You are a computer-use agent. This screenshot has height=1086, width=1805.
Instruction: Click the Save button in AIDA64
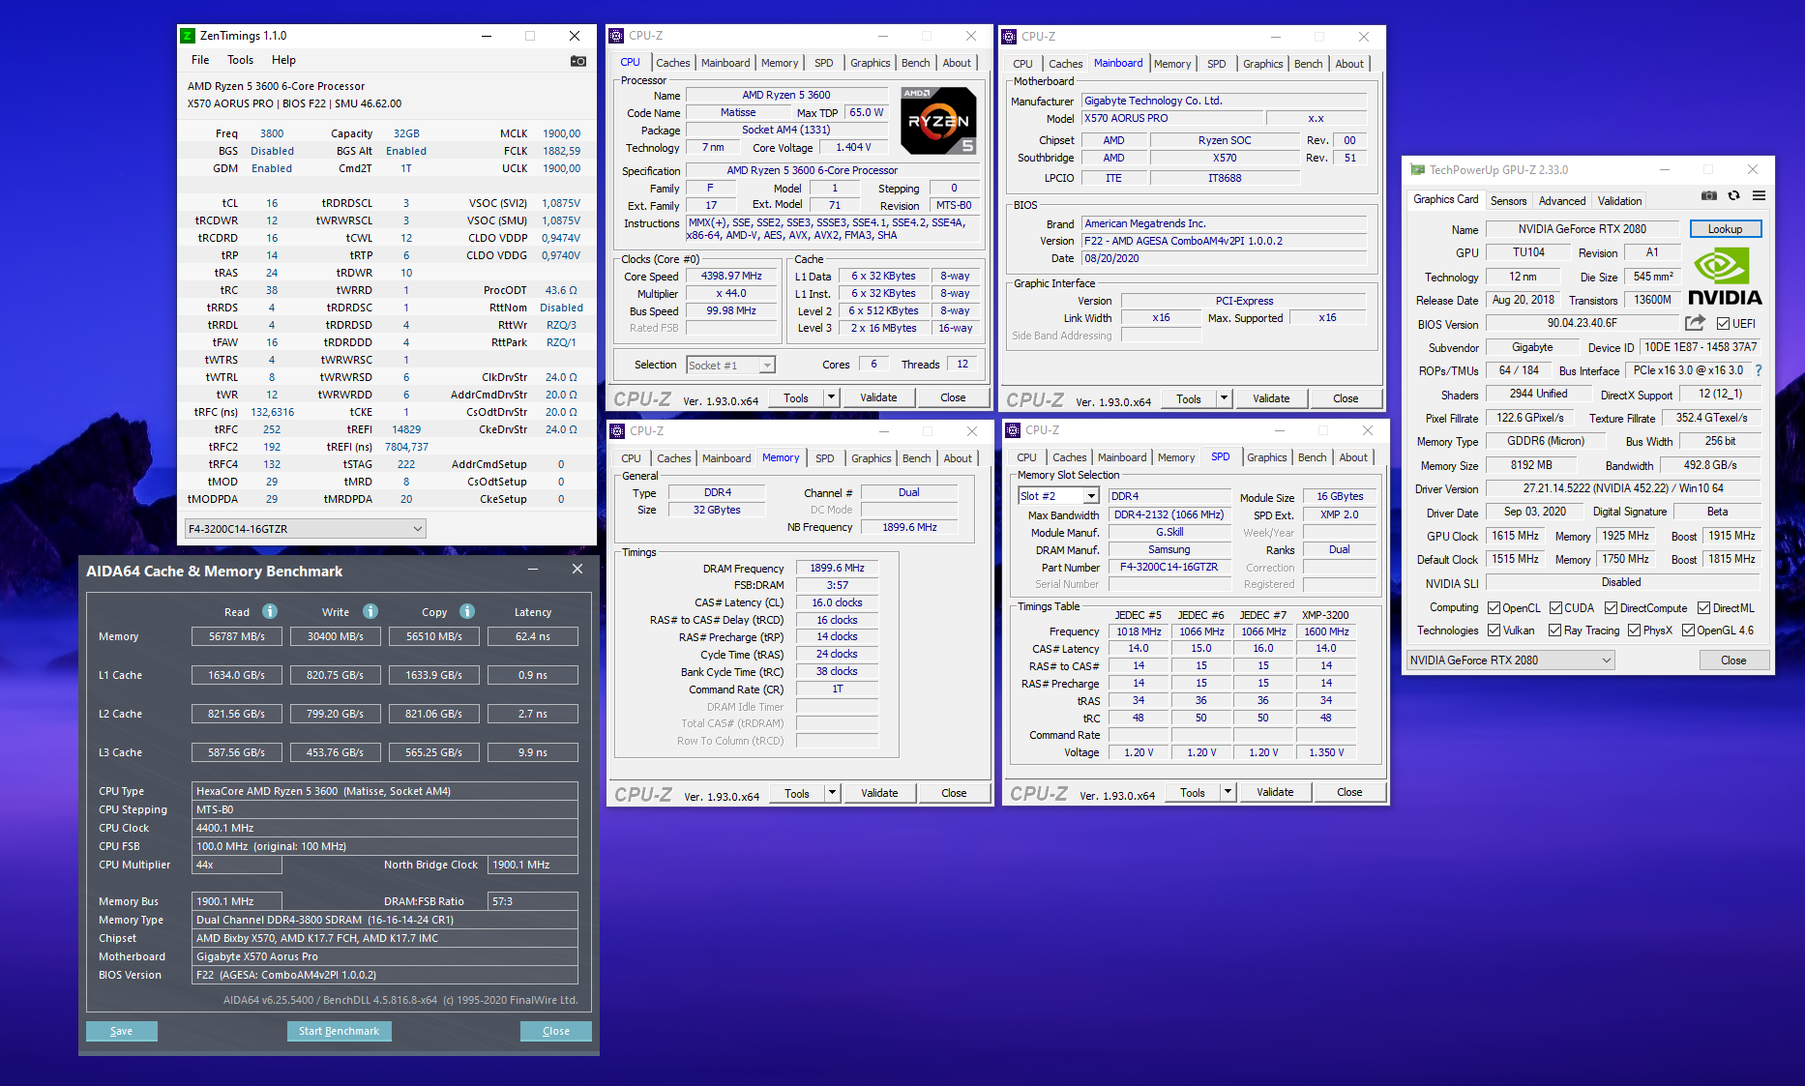tap(122, 1031)
